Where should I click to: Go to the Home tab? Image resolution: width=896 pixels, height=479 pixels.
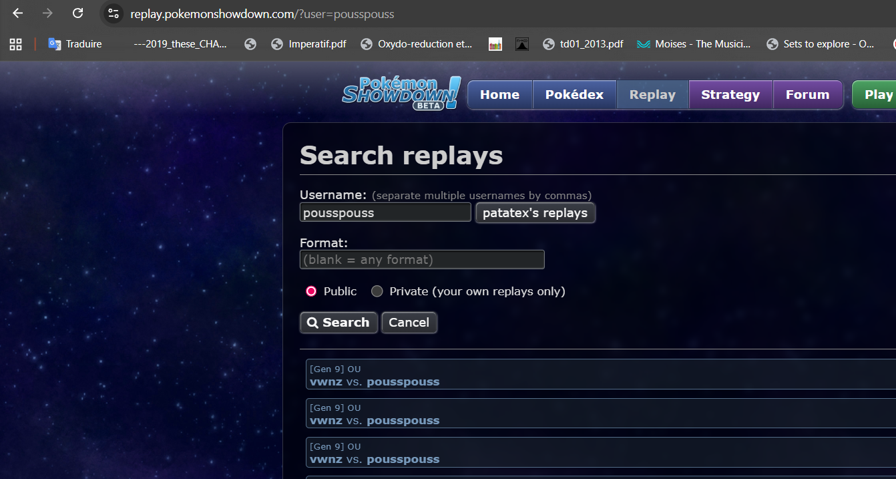pyautogui.click(x=499, y=95)
